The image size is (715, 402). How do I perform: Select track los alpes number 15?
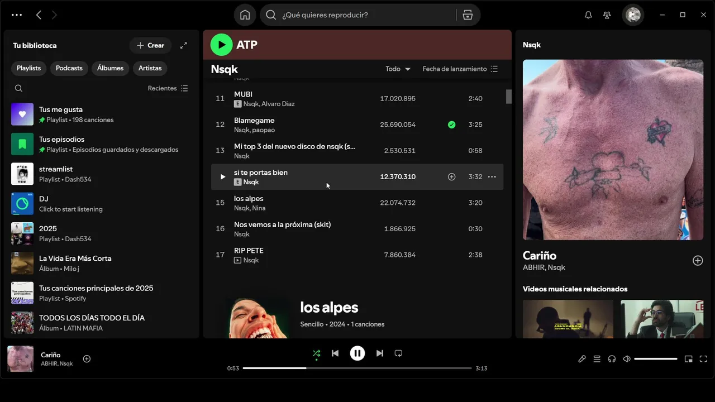[357, 203]
